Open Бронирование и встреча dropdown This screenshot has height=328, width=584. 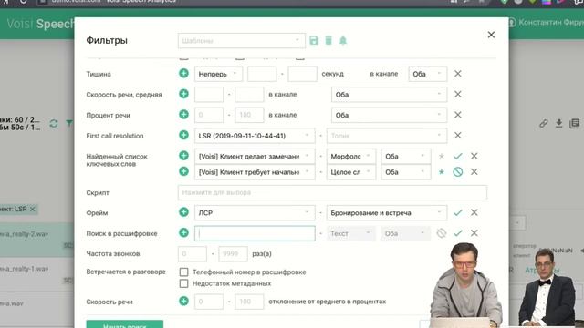[387, 212]
